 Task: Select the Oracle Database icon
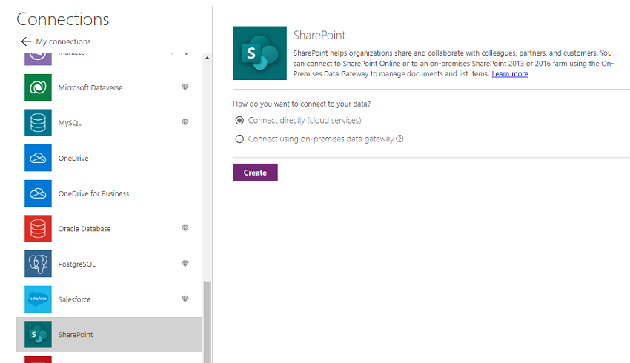(x=38, y=229)
